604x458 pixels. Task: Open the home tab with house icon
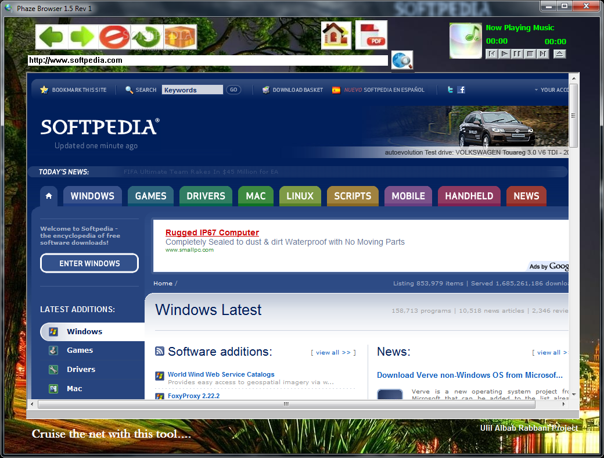click(49, 196)
